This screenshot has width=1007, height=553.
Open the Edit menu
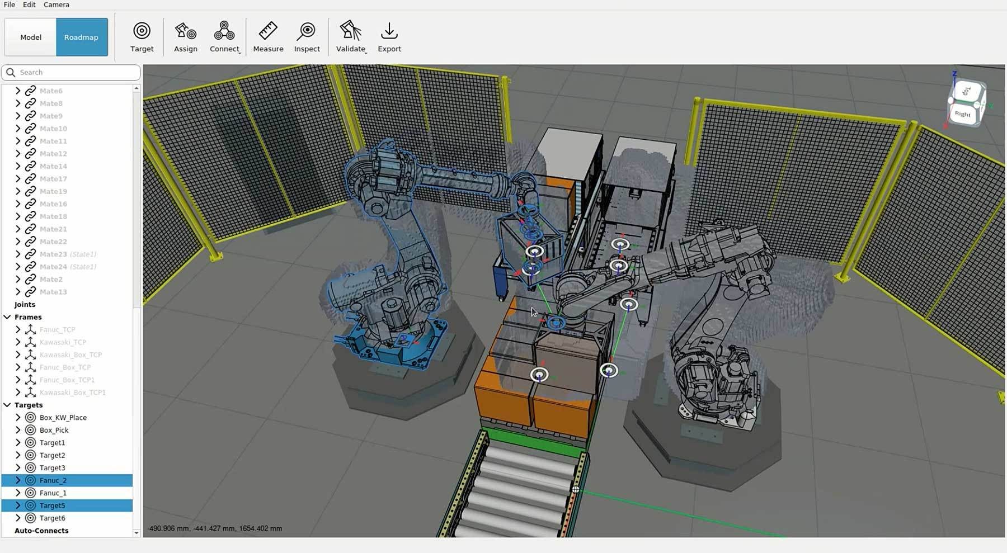point(29,4)
